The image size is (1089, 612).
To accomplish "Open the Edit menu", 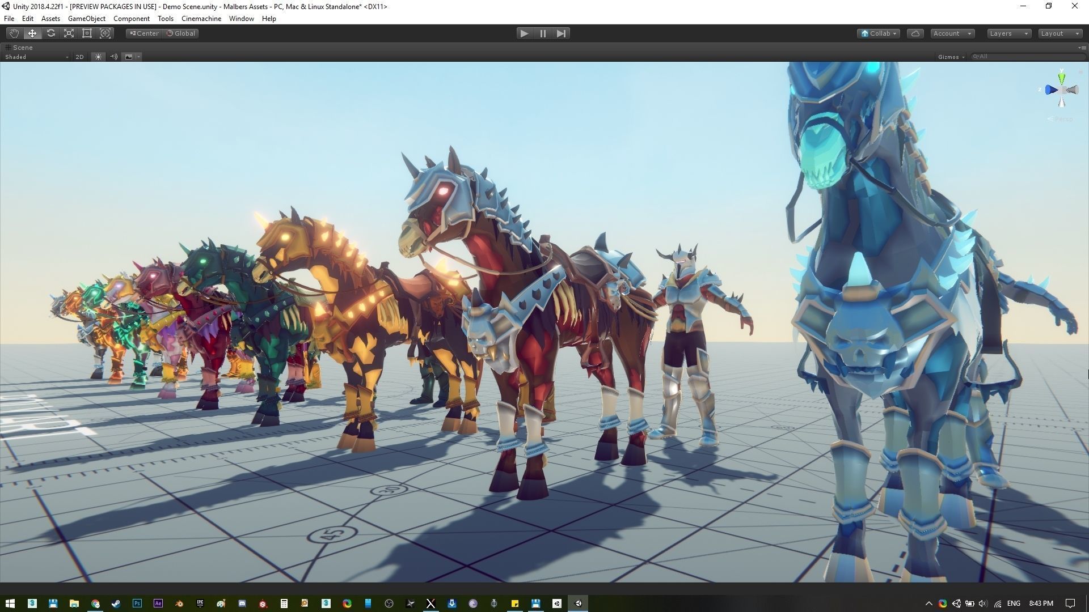I will 27,19.
